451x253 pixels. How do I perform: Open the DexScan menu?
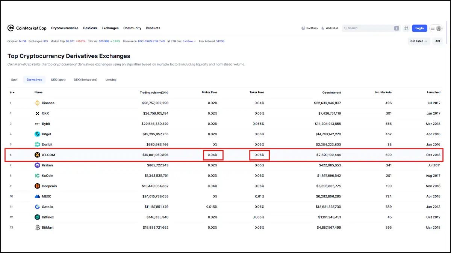pyautogui.click(x=90, y=28)
